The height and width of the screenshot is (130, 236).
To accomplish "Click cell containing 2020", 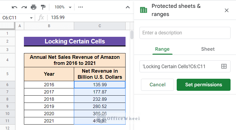I will click(x=49, y=114).
